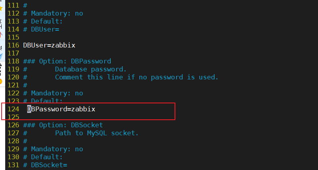Place cursor on DBPassword=zabbix line
318x170 pixels.
(x=61, y=109)
